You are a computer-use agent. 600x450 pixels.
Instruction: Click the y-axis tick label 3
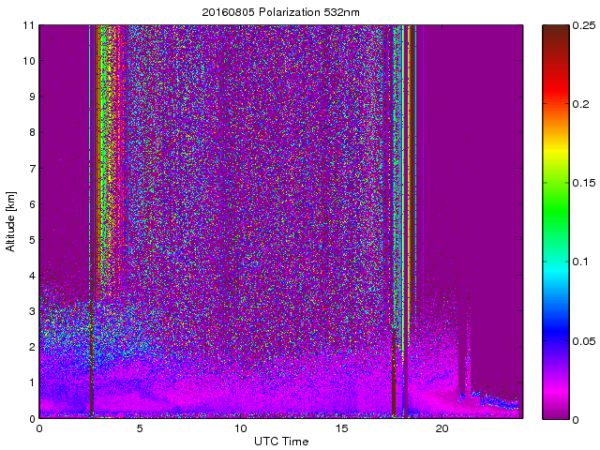pyautogui.click(x=31, y=311)
